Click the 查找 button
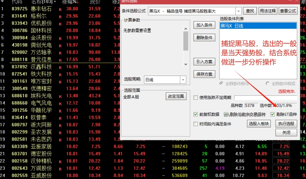 [x=250, y=11]
